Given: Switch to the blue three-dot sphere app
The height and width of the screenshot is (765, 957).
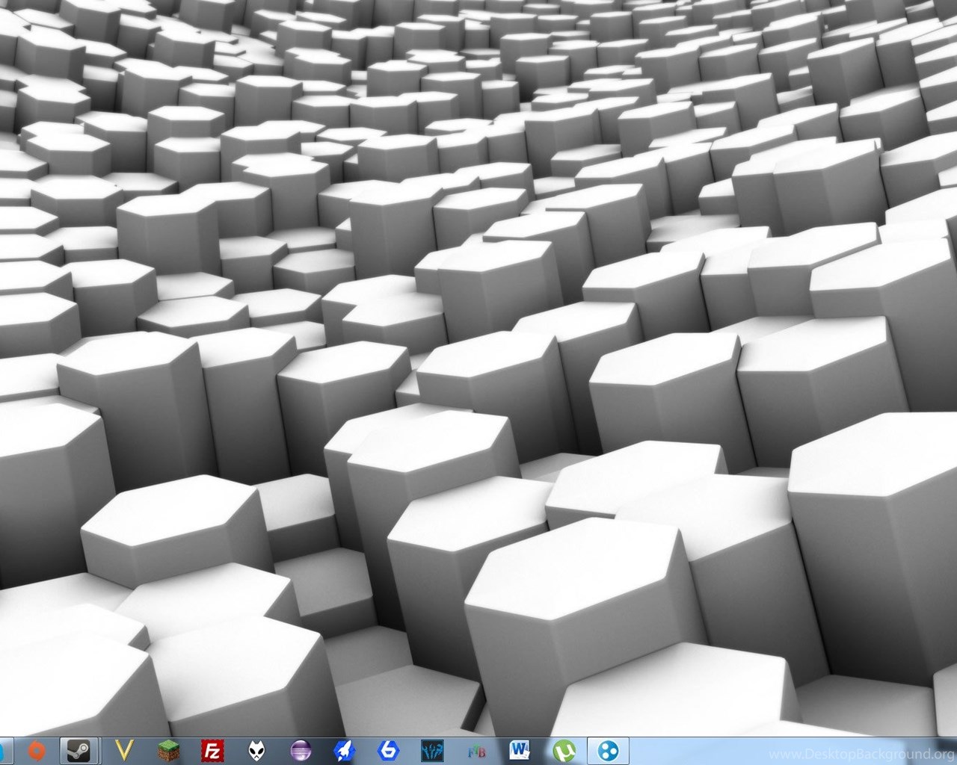Looking at the screenshot, I should click(607, 750).
